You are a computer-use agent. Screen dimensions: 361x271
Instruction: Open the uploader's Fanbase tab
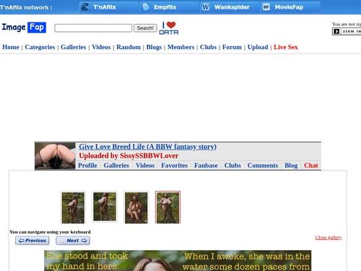click(206, 165)
